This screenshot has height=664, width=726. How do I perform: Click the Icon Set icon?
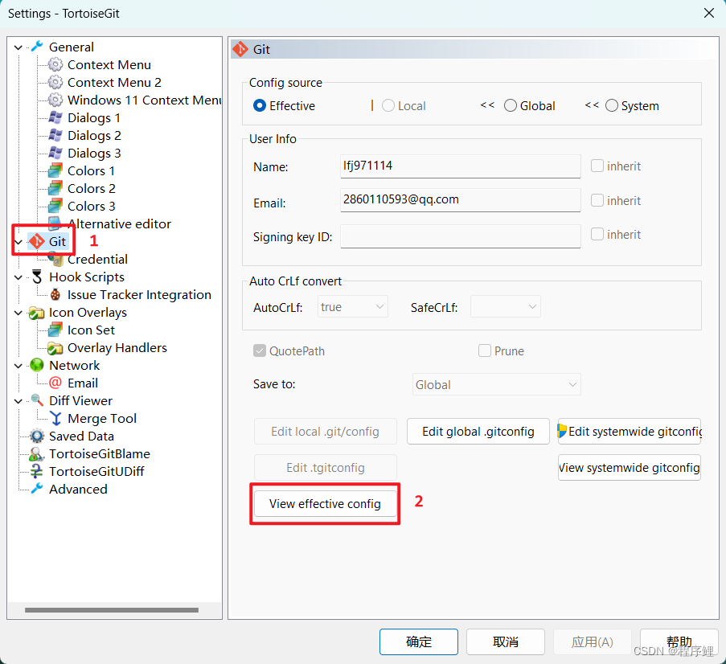point(55,330)
